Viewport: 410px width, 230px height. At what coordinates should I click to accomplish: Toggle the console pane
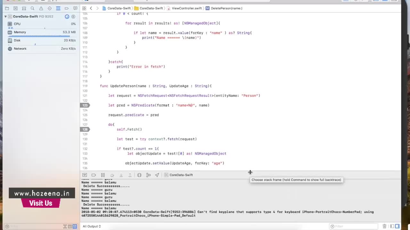[398, 226]
